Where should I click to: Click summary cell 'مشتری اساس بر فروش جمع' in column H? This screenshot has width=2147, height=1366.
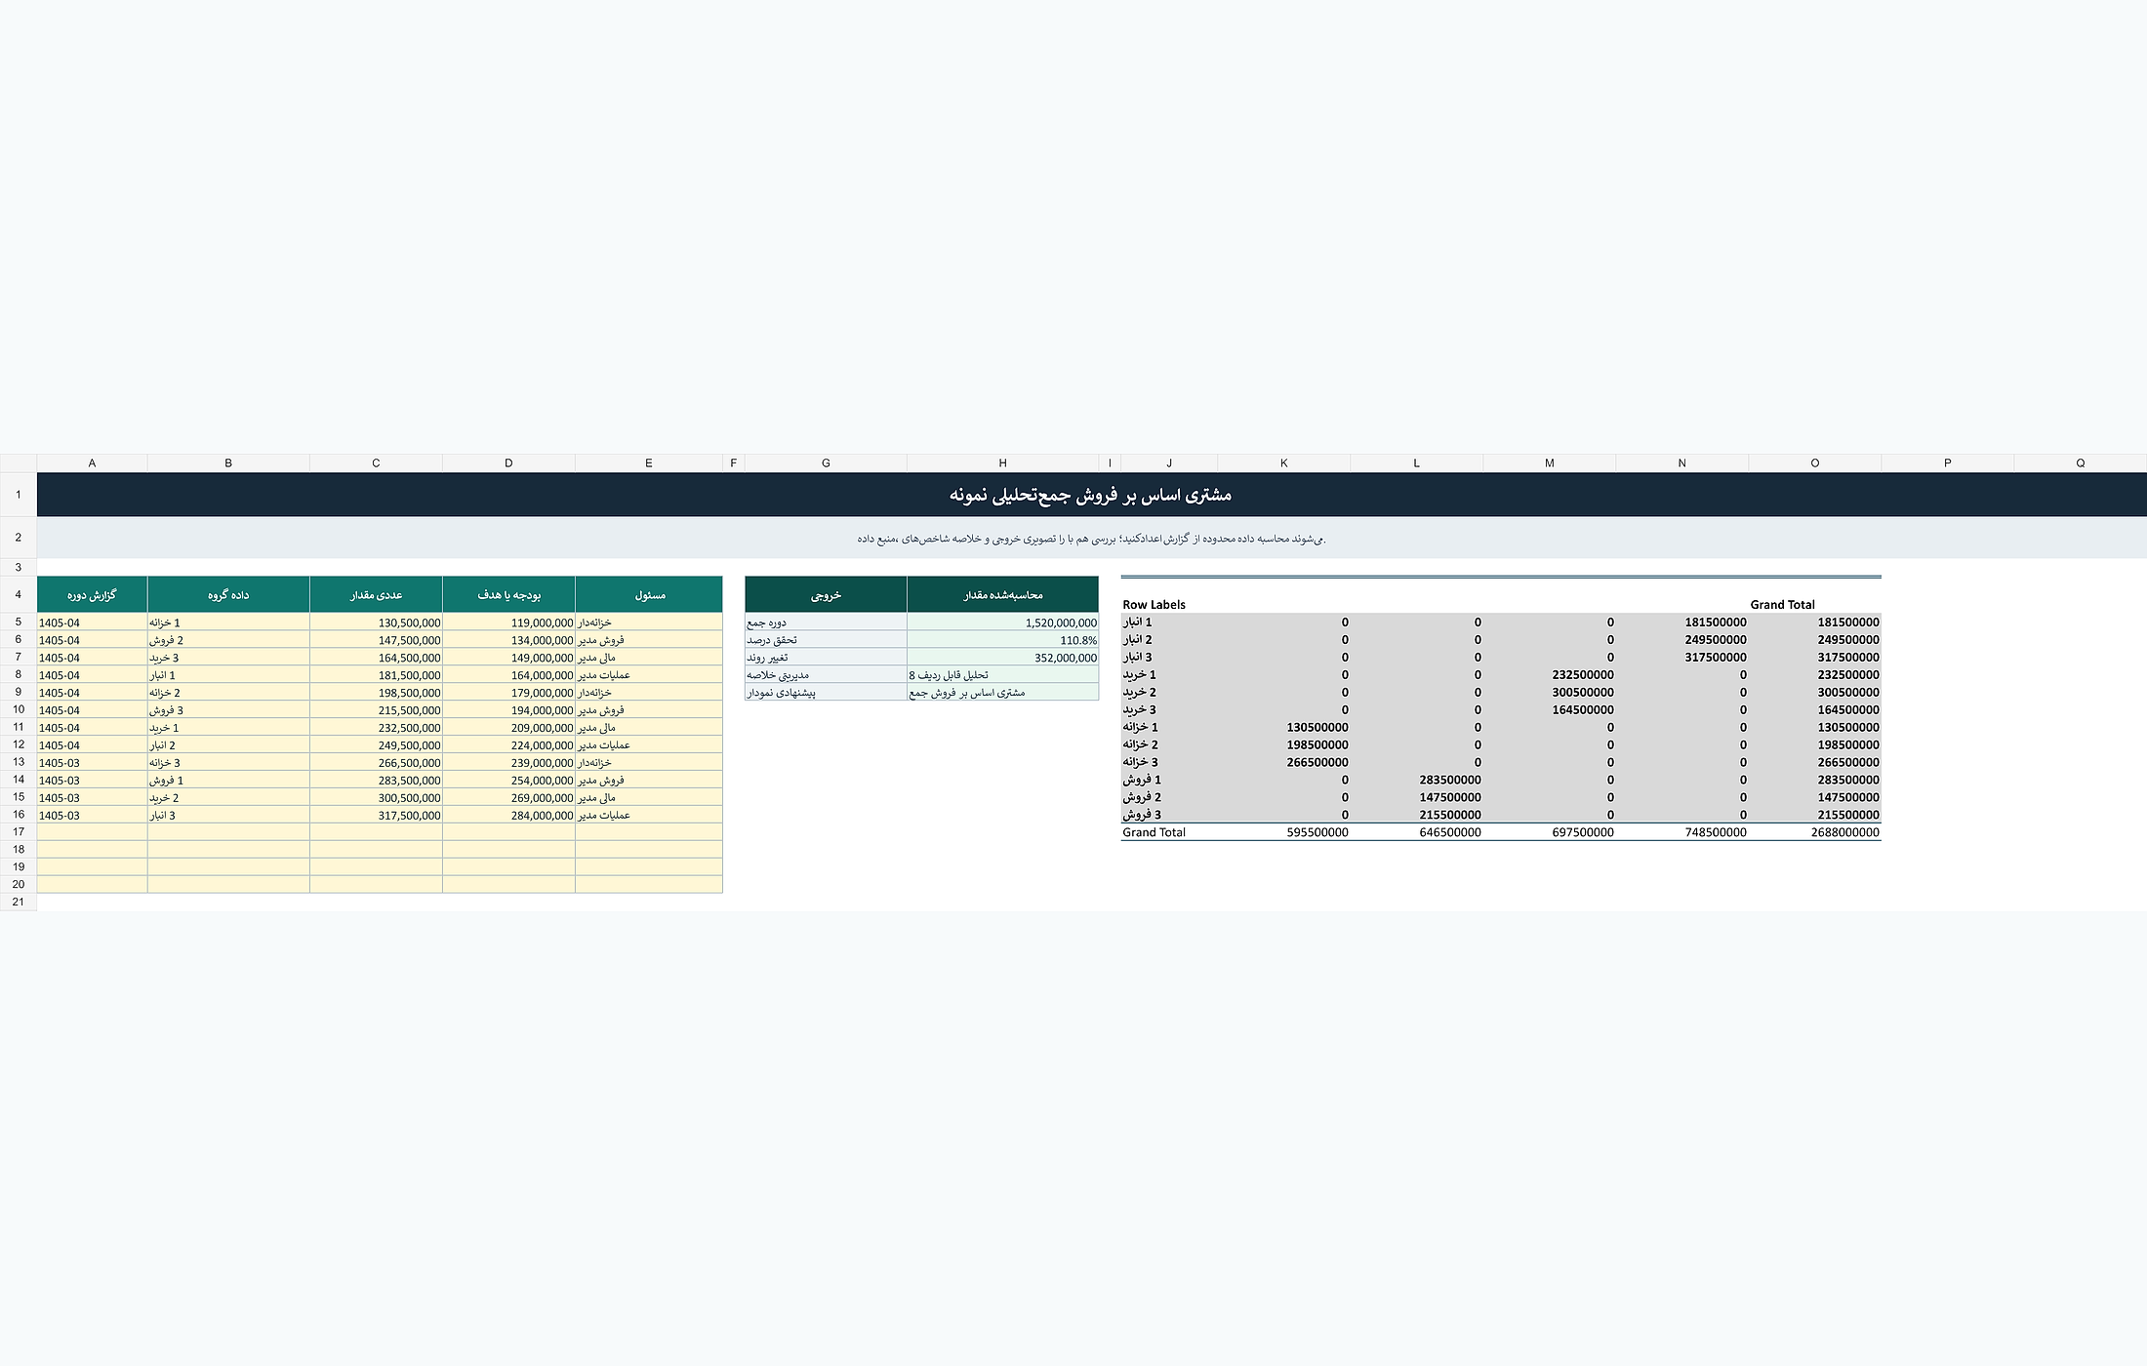(1002, 693)
